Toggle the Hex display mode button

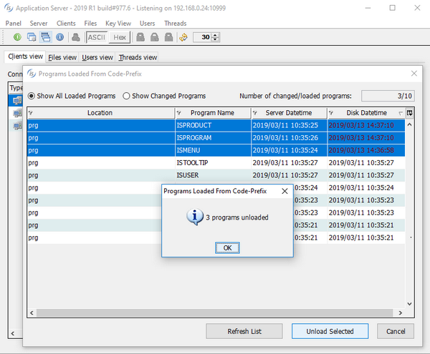[120, 37]
